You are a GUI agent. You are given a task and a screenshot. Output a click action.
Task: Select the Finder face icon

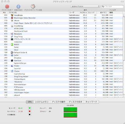tap(12, 66)
